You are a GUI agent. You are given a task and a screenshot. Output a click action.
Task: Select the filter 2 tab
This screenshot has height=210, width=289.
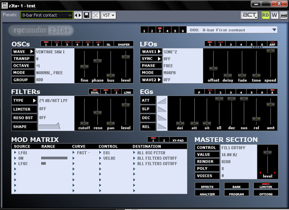point(116,91)
